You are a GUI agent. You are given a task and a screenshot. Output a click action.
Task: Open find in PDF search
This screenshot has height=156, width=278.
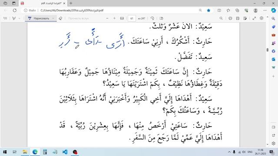[x=221, y=18]
